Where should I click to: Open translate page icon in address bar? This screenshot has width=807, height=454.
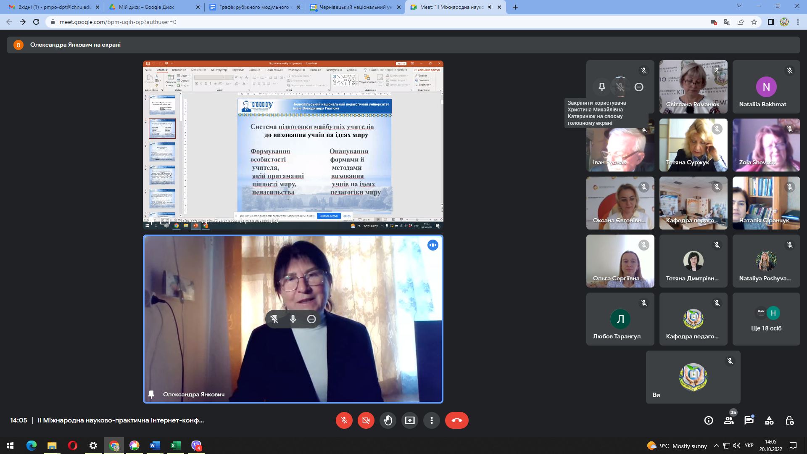(x=727, y=22)
